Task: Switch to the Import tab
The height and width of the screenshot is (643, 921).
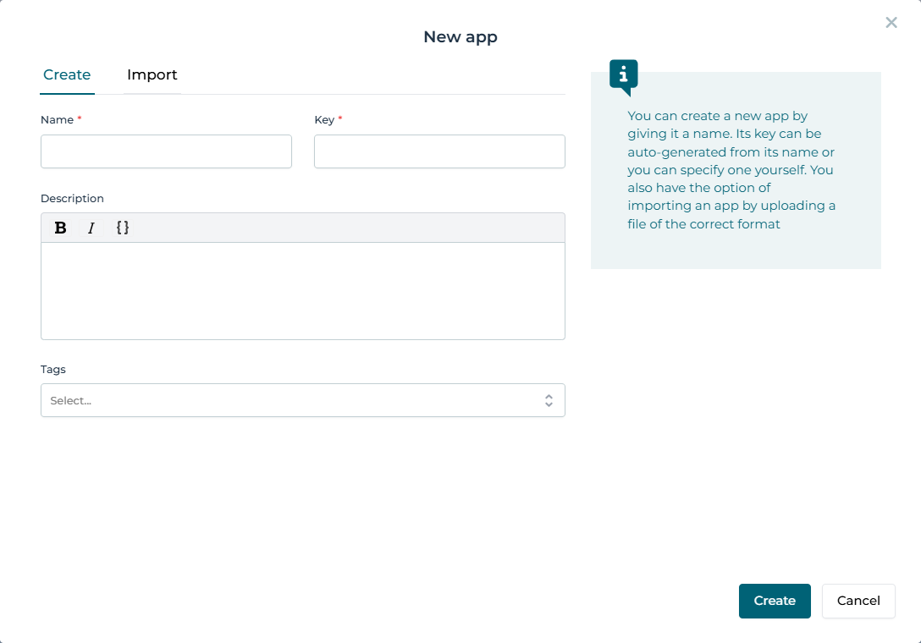Action: tap(152, 74)
